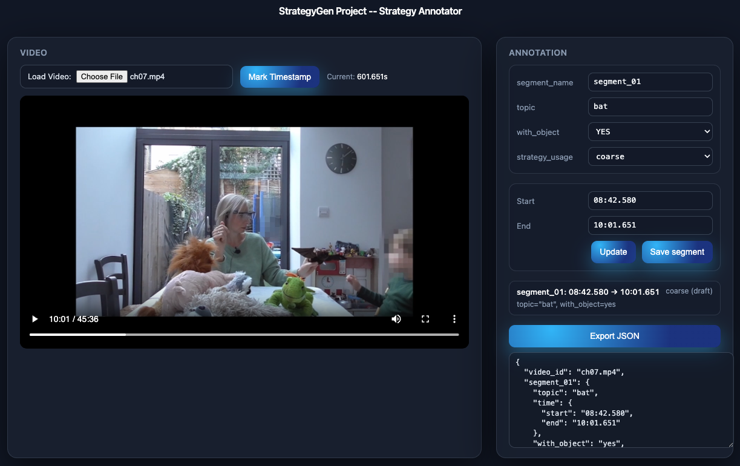Export the annotations with Export JSON

coord(614,336)
